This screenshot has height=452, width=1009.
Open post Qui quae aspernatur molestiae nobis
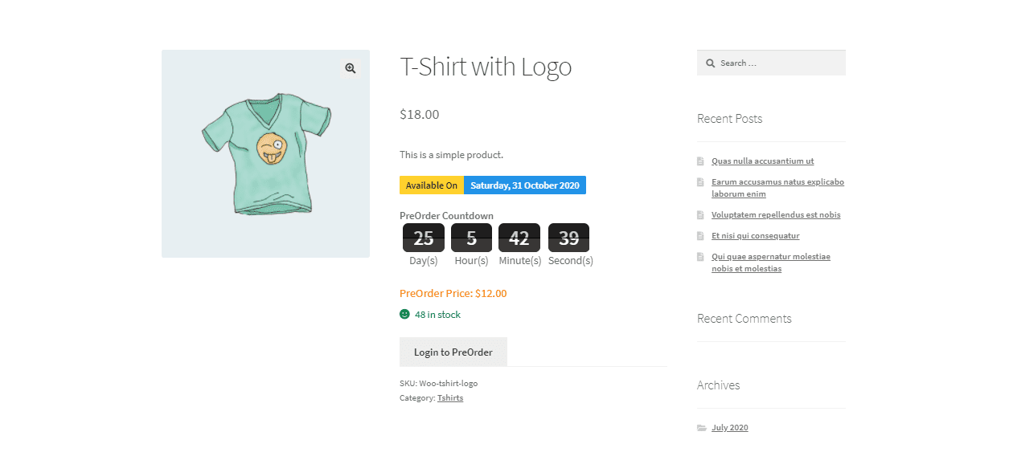click(771, 263)
